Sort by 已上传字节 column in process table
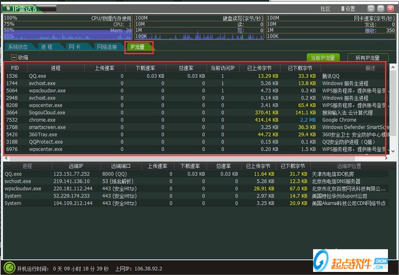 pyautogui.click(x=260, y=68)
